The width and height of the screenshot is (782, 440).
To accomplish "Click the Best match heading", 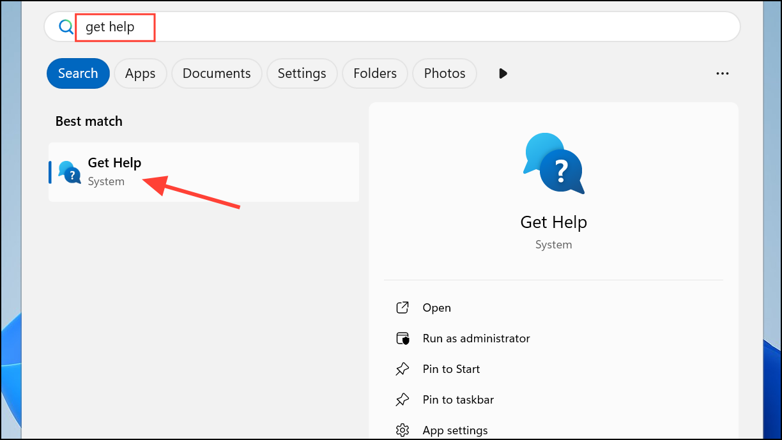I will coord(89,121).
